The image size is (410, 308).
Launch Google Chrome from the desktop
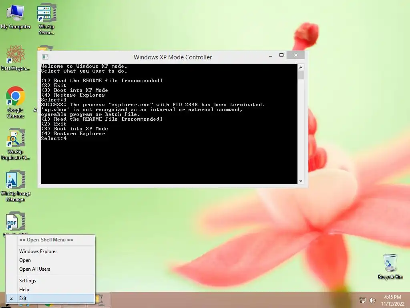(16, 102)
